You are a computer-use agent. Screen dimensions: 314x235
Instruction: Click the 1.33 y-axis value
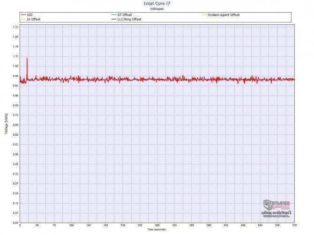click(x=15, y=27)
